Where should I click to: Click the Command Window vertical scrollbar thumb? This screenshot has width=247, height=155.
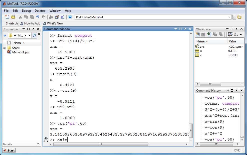(x=191, y=130)
